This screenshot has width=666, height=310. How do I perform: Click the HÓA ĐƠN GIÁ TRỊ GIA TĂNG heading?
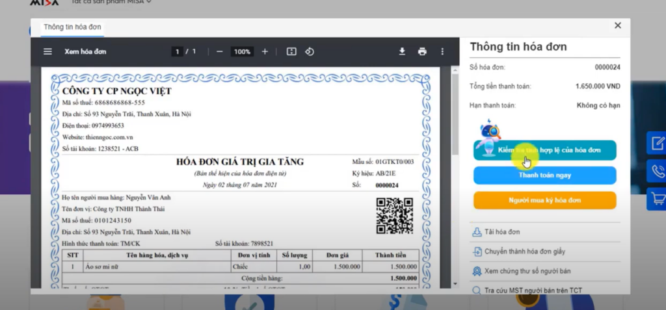(x=240, y=162)
